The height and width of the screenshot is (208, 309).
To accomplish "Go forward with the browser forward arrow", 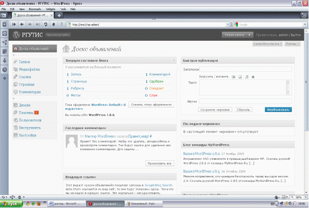I will click(30, 24).
